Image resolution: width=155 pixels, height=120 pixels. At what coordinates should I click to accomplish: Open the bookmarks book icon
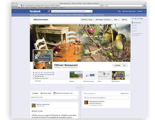(16, 8)
